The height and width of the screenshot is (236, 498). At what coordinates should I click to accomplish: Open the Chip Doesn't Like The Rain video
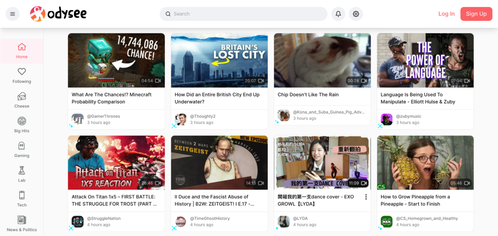pyautogui.click(x=322, y=60)
